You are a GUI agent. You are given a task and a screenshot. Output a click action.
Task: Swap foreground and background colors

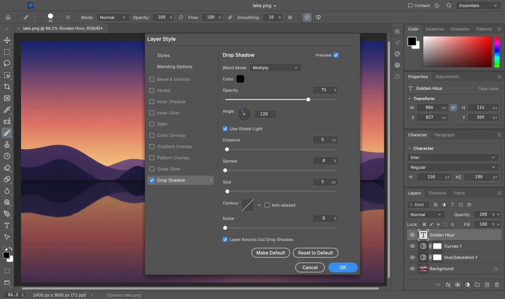point(10,249)
